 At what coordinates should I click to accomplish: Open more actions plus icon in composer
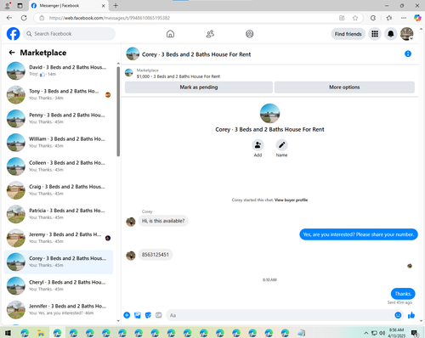pyautogui.click(x=127, y=315)
